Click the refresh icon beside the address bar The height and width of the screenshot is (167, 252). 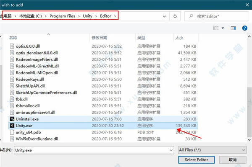175,16
